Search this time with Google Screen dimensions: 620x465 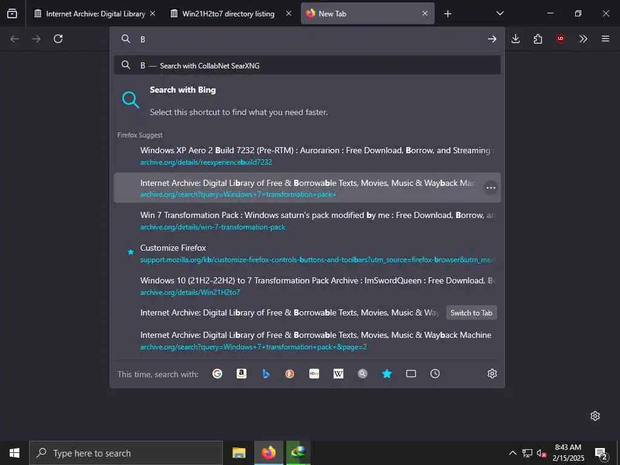pyautogui.click(x=217, y=374)
